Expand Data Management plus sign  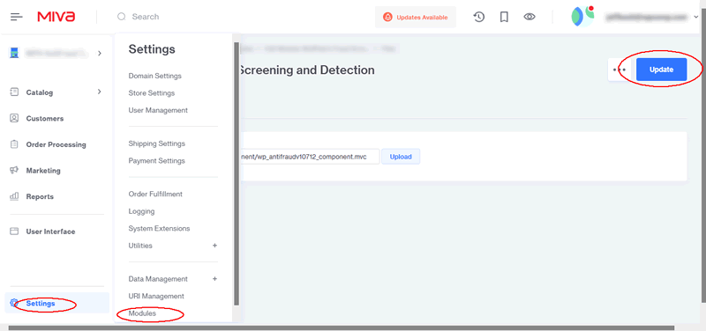[214, 279]
